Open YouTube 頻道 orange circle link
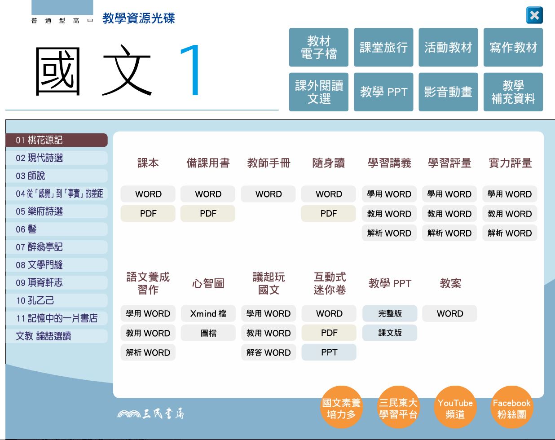Screen dimensions: 555x440 click(x=455, y=408)
